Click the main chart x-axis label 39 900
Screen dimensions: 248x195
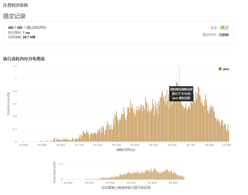[x=227, y=145]
